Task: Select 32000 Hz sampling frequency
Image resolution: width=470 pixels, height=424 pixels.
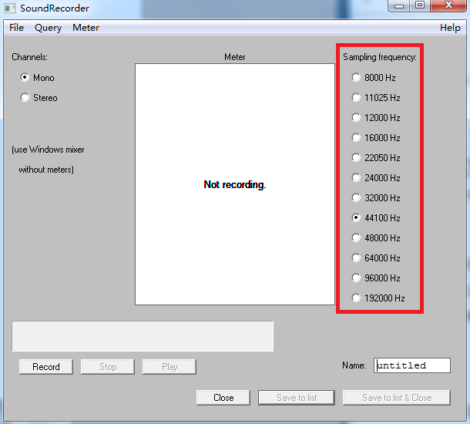Action: point(356,198)
